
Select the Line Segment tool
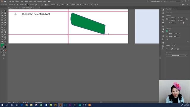5,18
